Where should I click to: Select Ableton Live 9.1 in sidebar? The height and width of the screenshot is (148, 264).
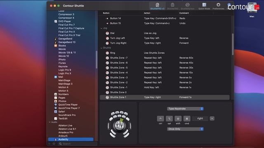[67, 129]
